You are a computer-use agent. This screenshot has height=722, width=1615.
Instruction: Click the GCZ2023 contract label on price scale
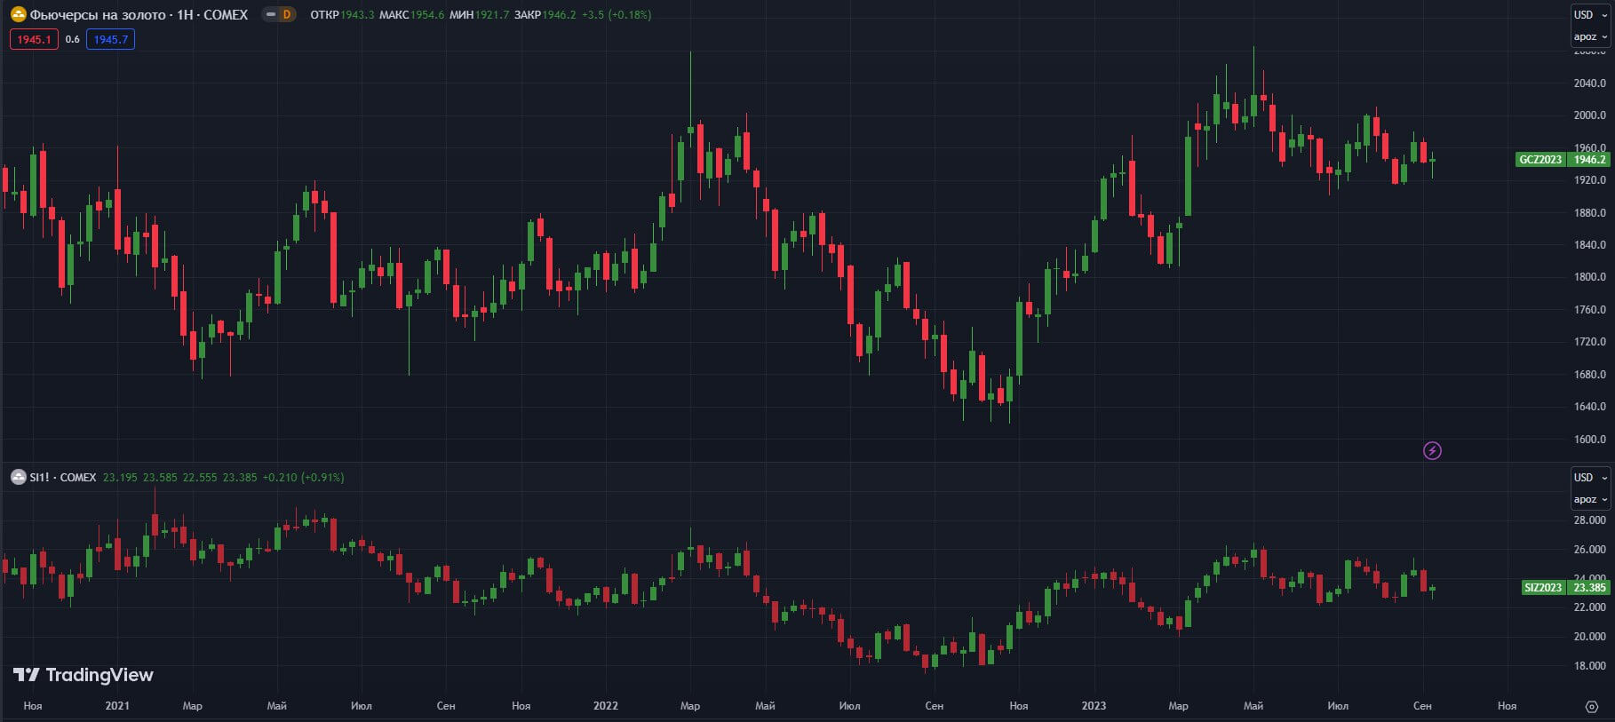pyautogui.click(x=1540, y=160)
